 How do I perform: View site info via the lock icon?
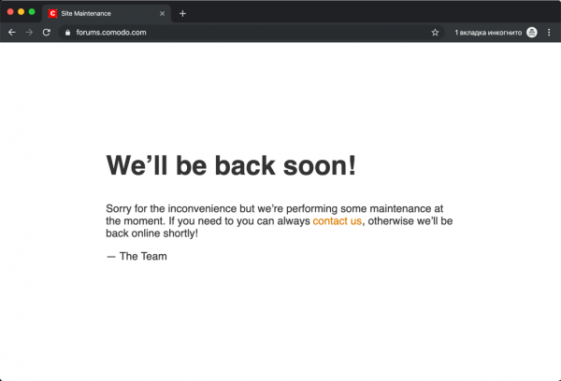[x=66, y=32]
